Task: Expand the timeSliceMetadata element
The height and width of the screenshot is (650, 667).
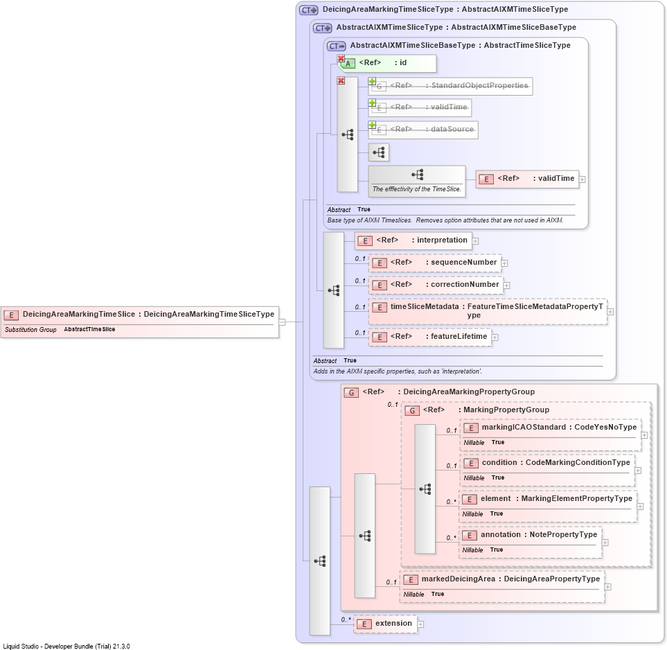Action: pos(610,312)
